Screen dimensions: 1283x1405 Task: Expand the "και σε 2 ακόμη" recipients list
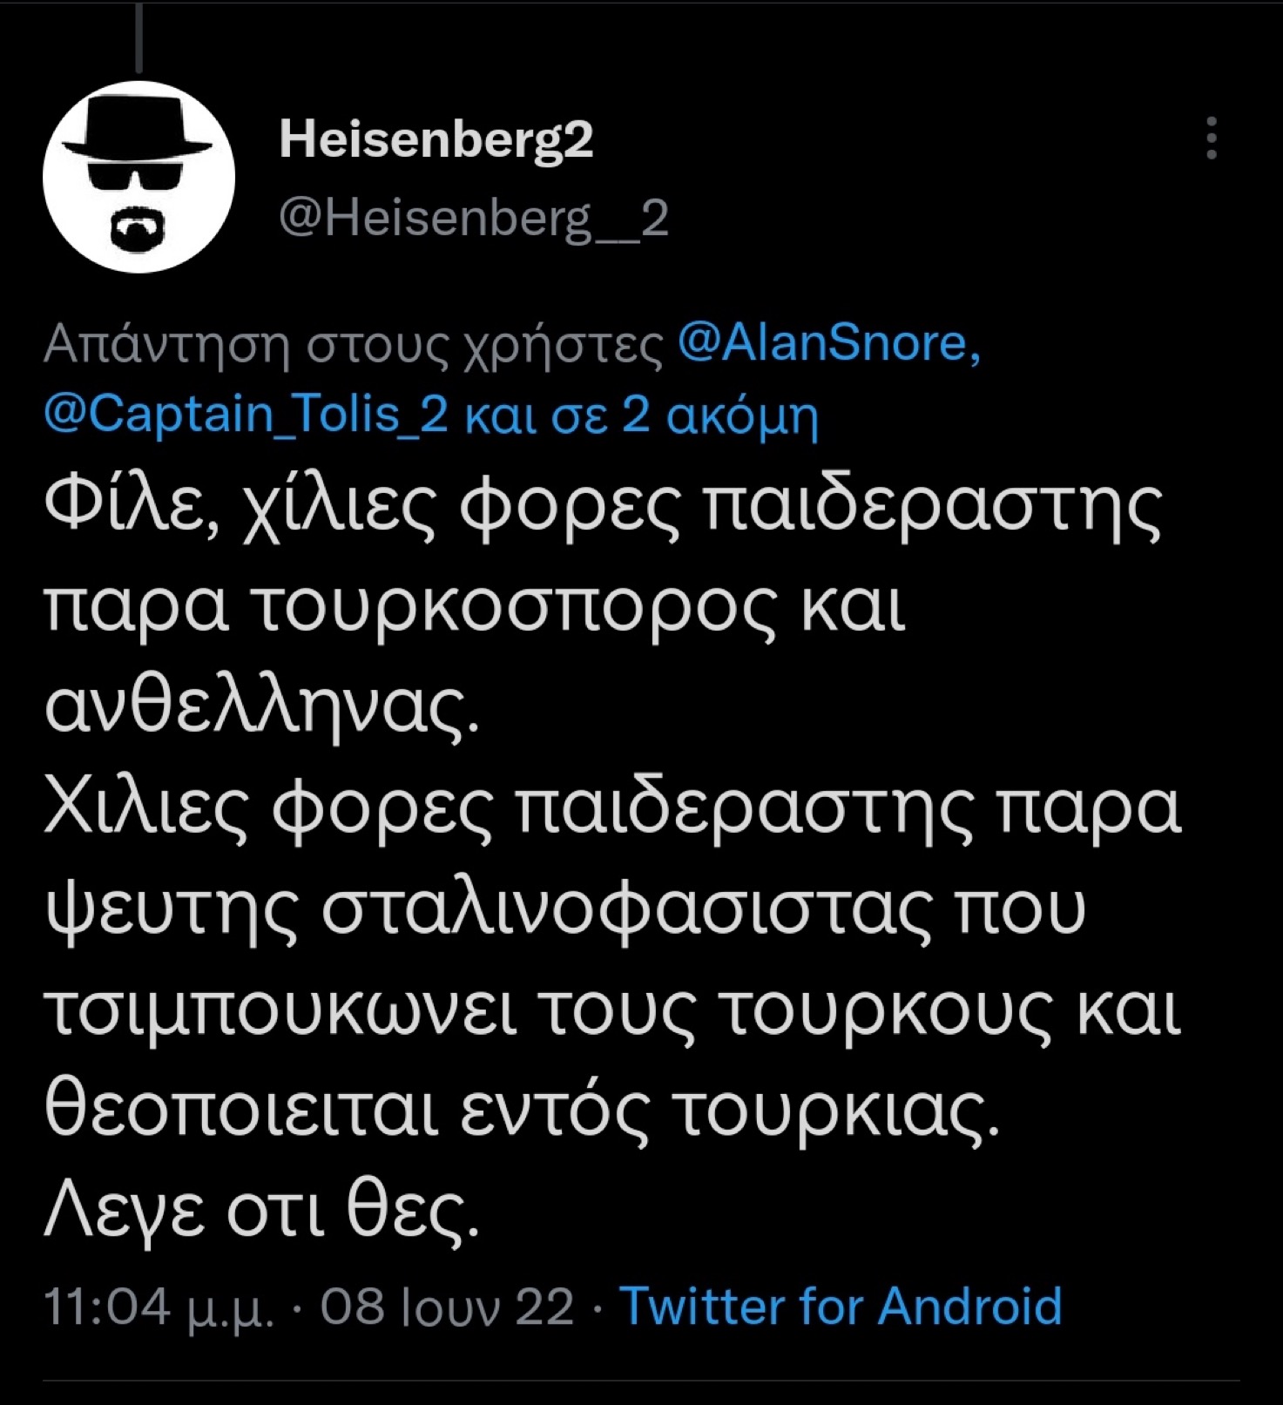click(x=642, y=415)
